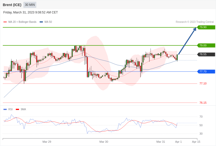Click the RSI 30 level label
Viewport: 216px width, 146px height.
click(x=201, y=134)
